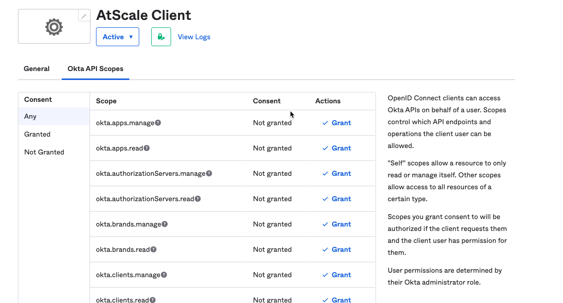
Task: Click the AtScale Client title
Action: tap(144, 15)
